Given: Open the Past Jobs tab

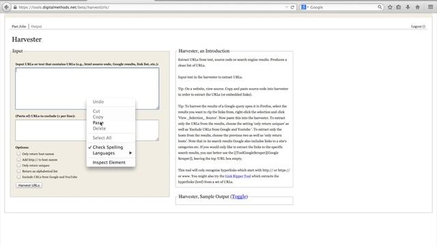Looking at the screenshot, I should point(18,27).
